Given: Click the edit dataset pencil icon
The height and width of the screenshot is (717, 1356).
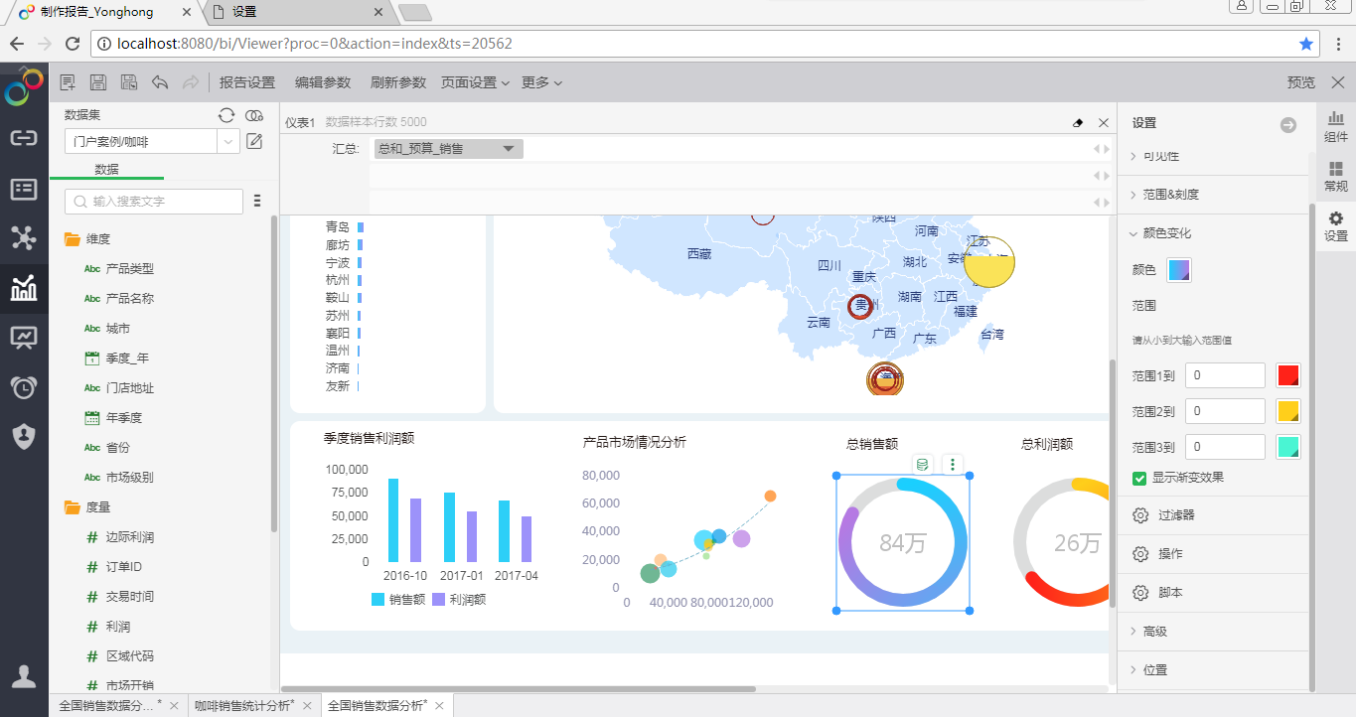Looking at the screenshot, I should (254, 141).
